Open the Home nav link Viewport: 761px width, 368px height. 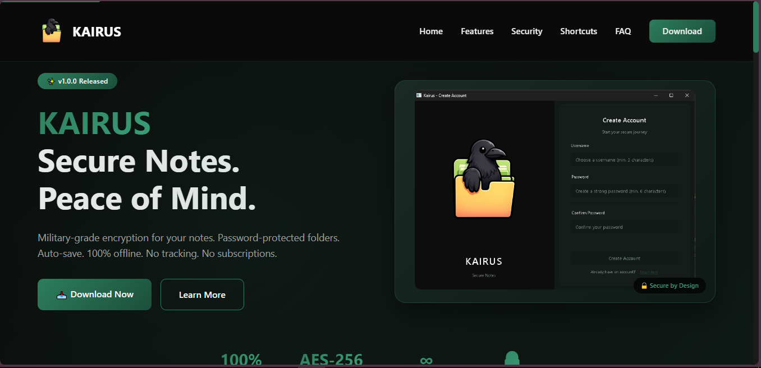click(x=431, y=31)
